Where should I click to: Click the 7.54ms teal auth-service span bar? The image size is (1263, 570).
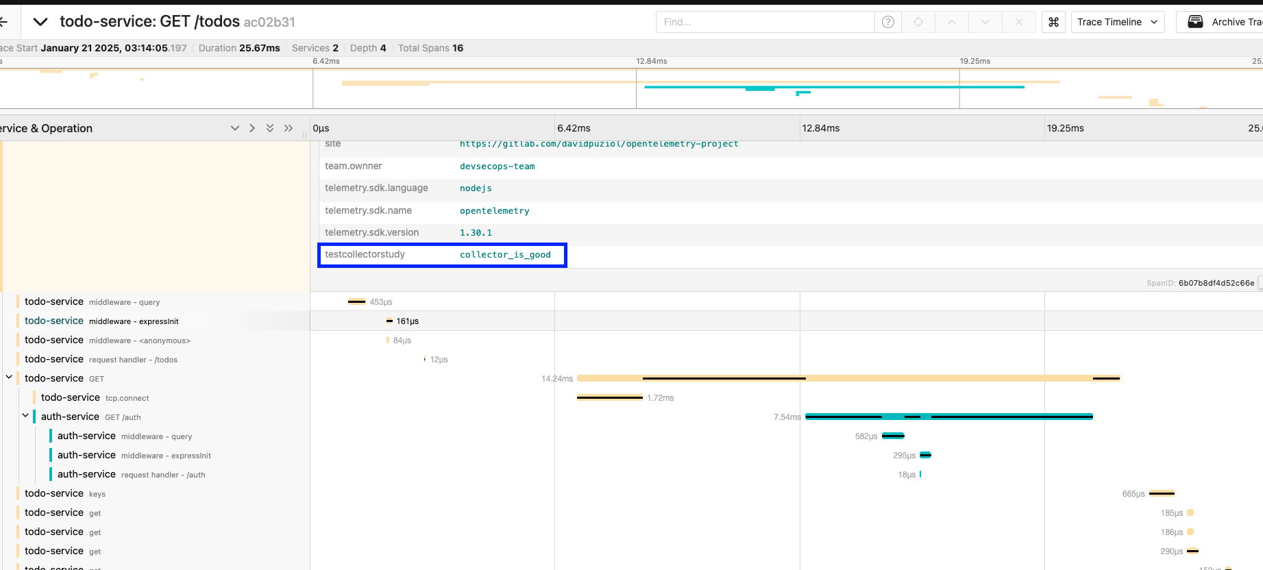pyautogui.click(x=948, y=417)
